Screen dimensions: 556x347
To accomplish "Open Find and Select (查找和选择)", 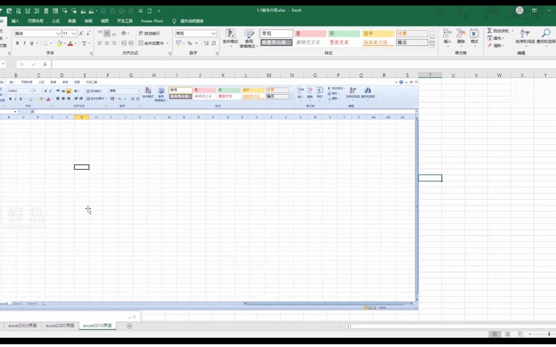I will click(x=546, y=38).
